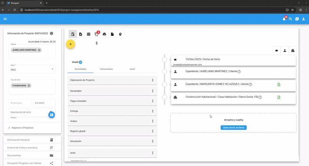309x166 pixels.
Task: Open options menu for test5 activity
Action: [x=152, y=153]
